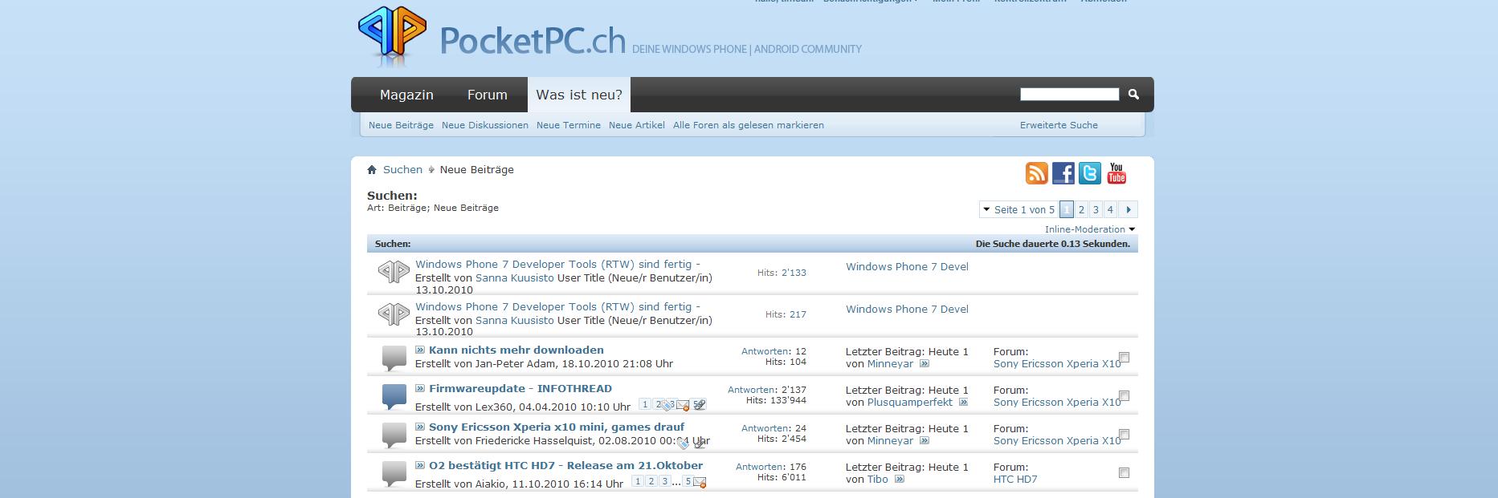
Task: Open user profile Tibo
Action: click(x=878, y=480)
